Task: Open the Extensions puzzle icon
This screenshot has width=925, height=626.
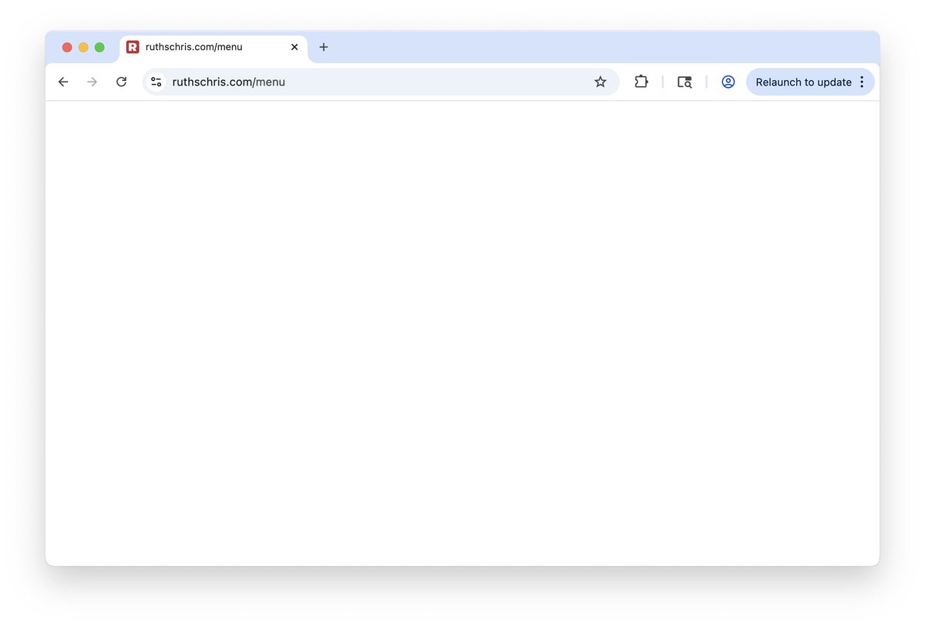Action: (x=641, y=82)
